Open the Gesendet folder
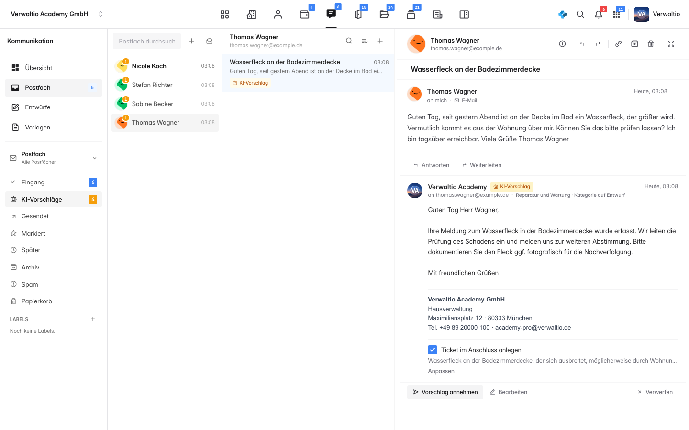Viewport: 689px width, 430px height. coord(54,216)
